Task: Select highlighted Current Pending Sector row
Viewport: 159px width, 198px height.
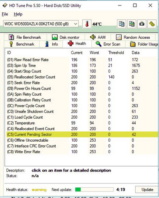Action: pyautogui.click(x=82, y=134)
